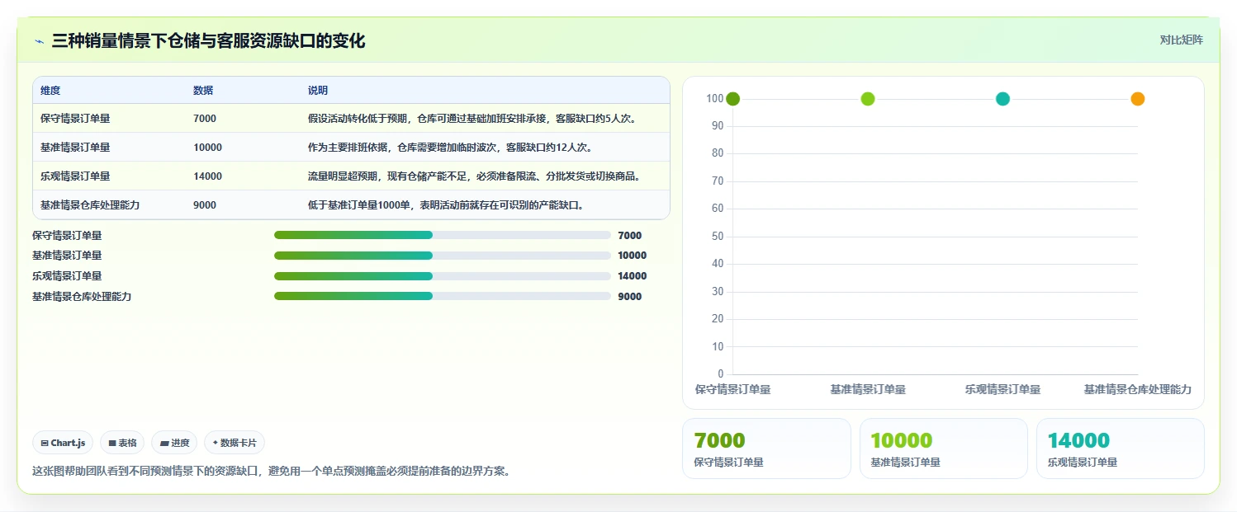Click the 对比矩阵 label in the header

tap(1181, 40)
